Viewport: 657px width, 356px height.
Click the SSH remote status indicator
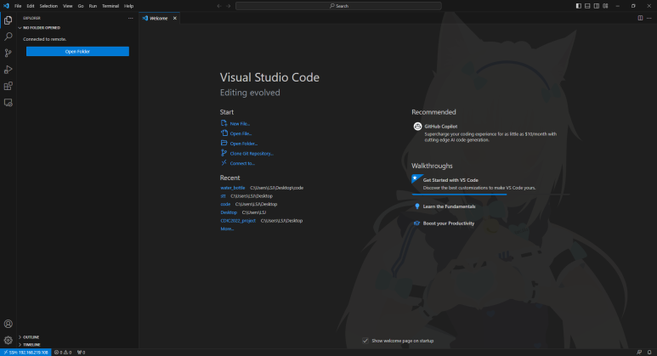pyautogui.click(x=25, y=353)
